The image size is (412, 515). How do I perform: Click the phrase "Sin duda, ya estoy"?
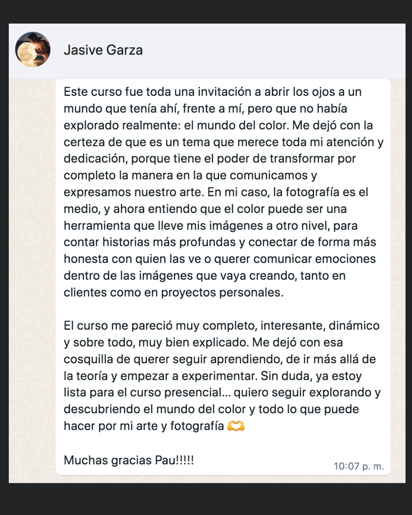click(311, 376)
